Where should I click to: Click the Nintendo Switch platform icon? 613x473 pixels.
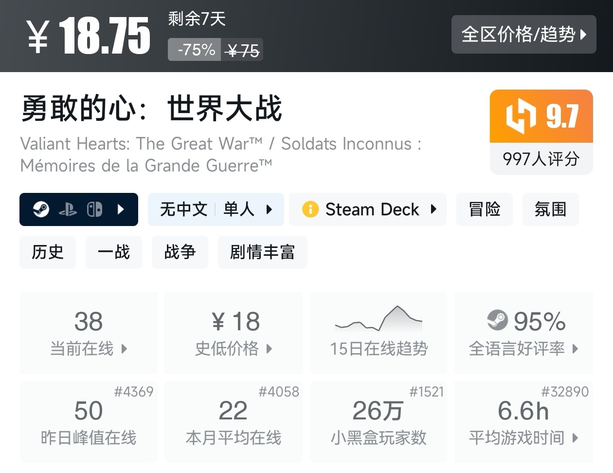point(94,209)
